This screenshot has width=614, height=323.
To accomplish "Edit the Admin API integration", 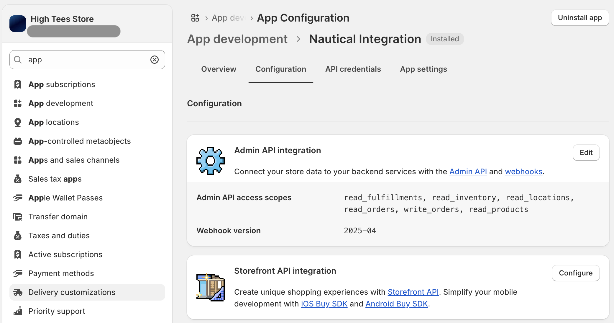I will click(x=586, y=153).
